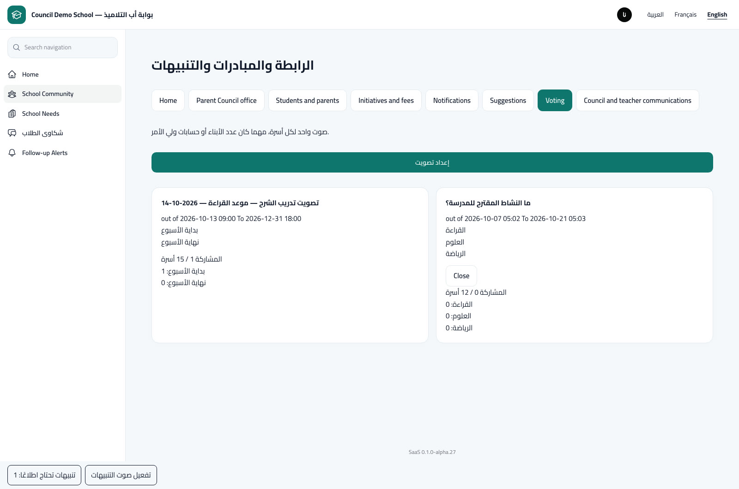Select the Notifications tab
739x489 pixels.
click(452, 101)
